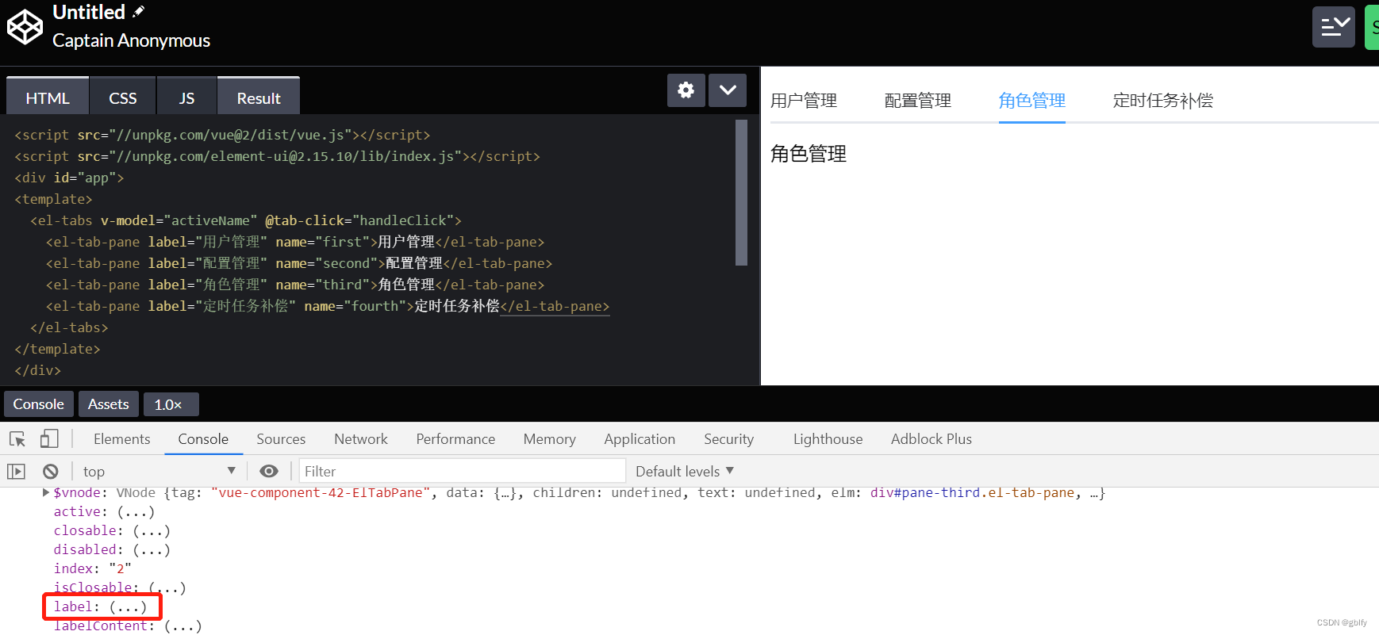Click the HTML editor vertical scrollbar
The height and width of the screenshot is (635, 1379).
[x=741, y=192]
